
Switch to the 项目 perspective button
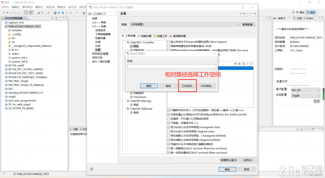(x=311, y=12)
